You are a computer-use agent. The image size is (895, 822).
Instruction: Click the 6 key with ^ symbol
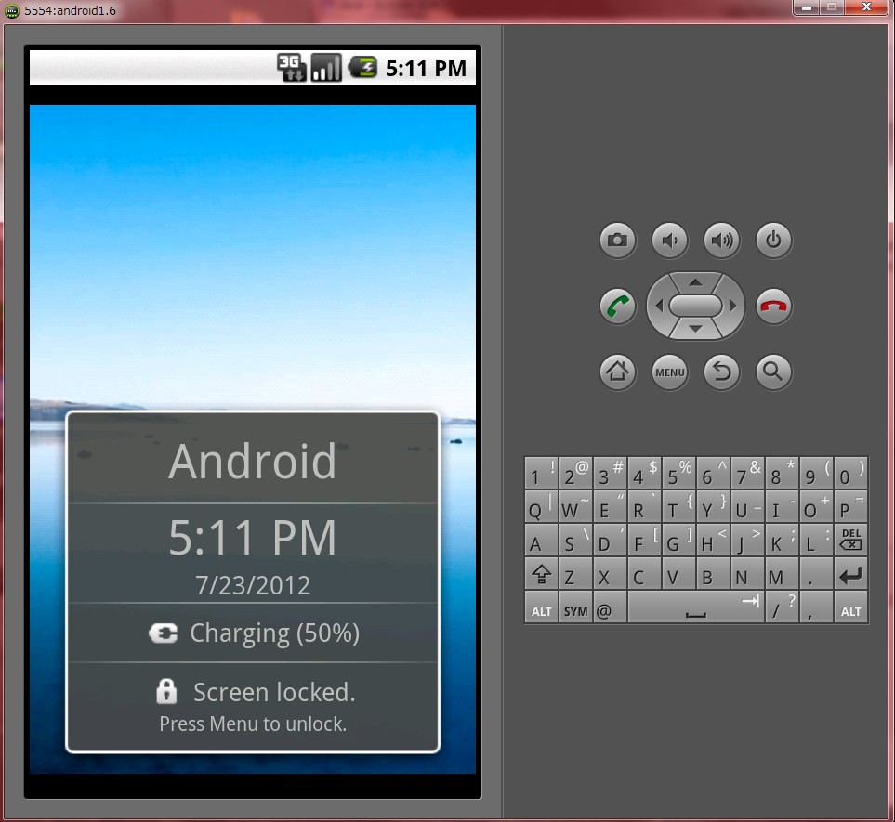pyautogui.click(x=713, y=473)
